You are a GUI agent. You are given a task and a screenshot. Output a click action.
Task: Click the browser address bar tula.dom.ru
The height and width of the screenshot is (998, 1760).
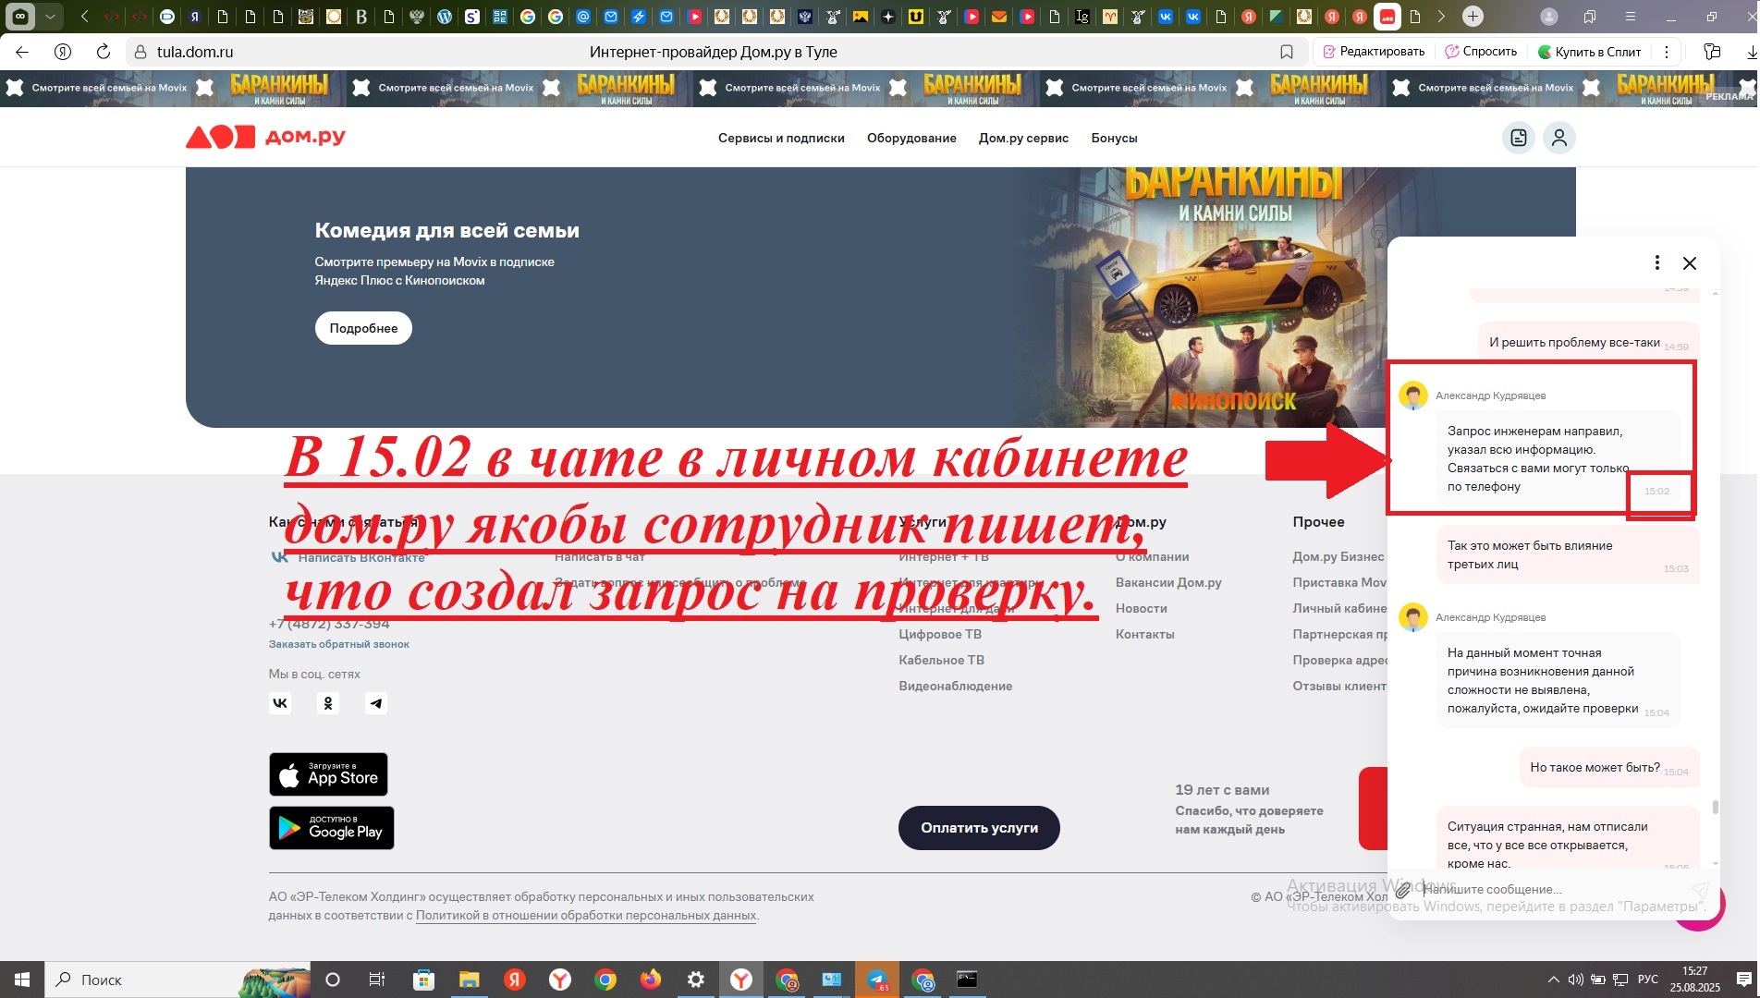195,52
